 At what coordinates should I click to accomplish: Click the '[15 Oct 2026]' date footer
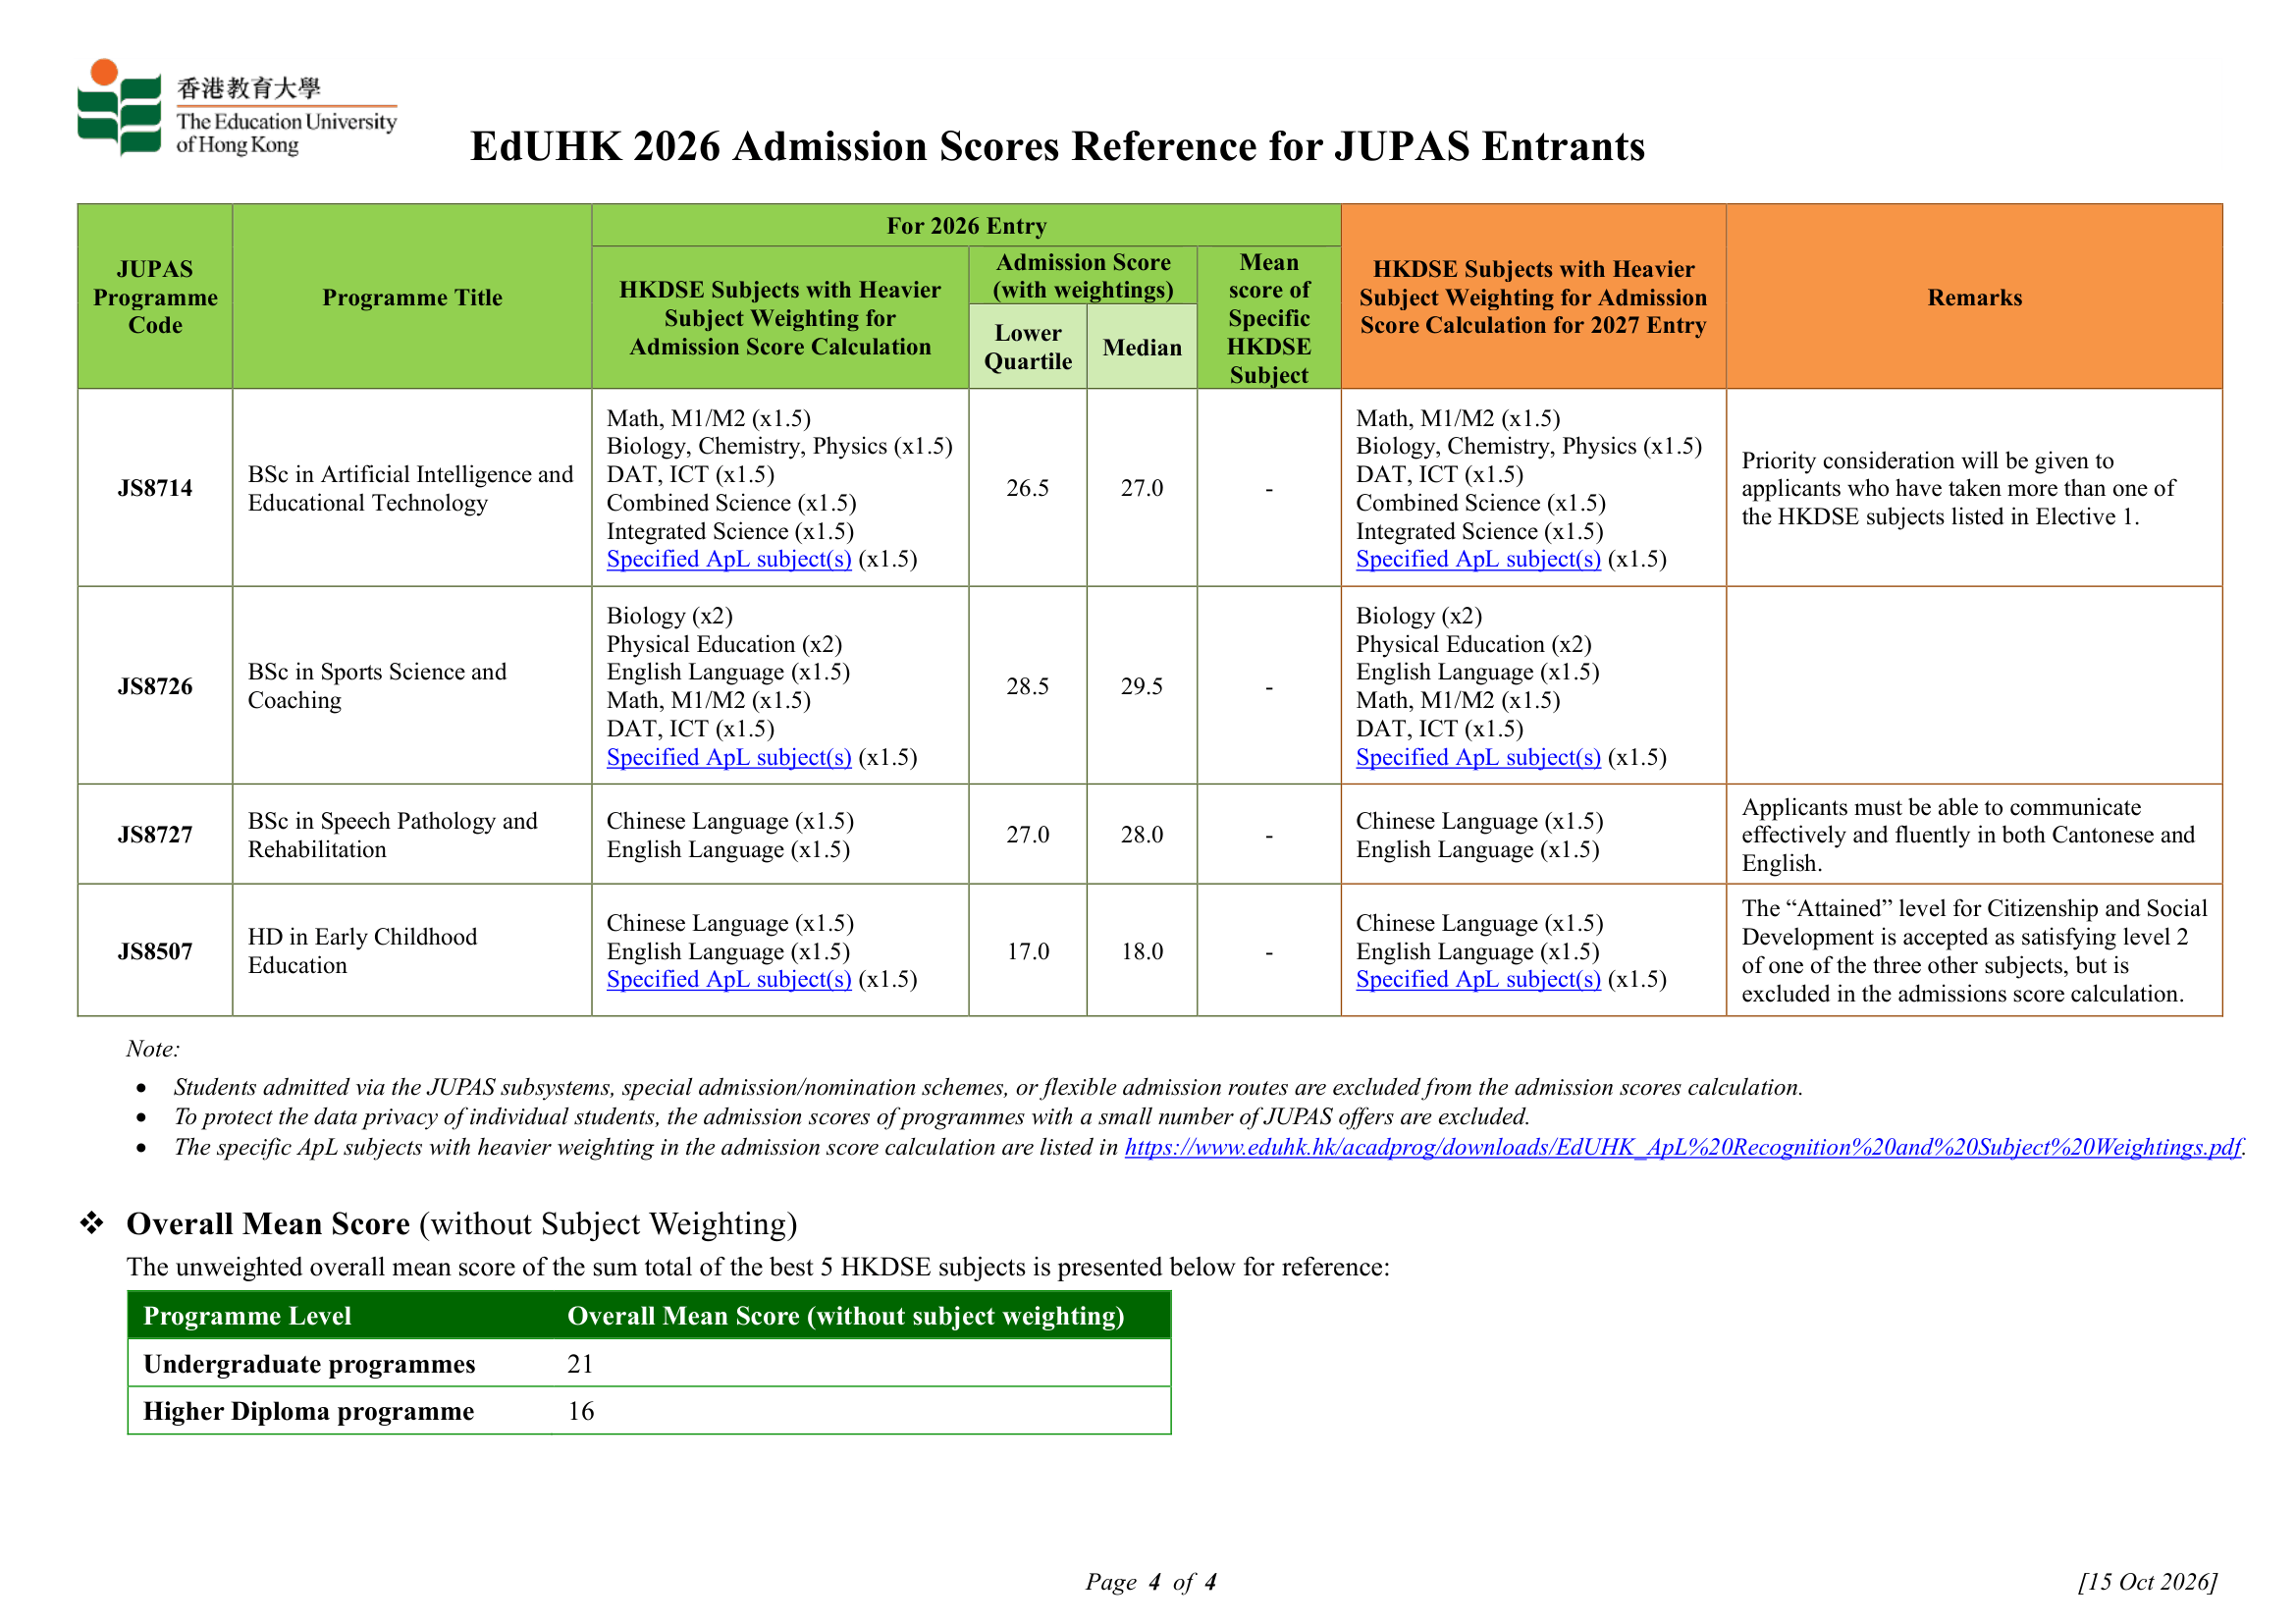point(2147,1582)
